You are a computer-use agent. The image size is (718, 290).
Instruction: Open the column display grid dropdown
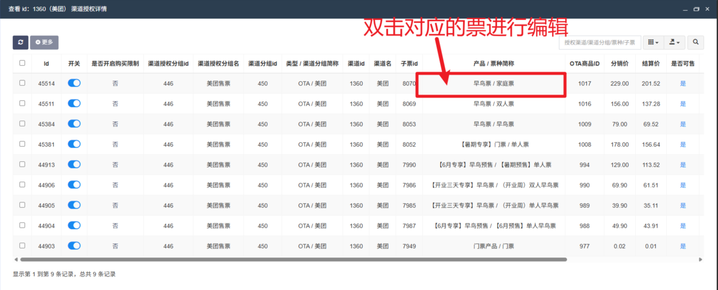pos(653,42)
